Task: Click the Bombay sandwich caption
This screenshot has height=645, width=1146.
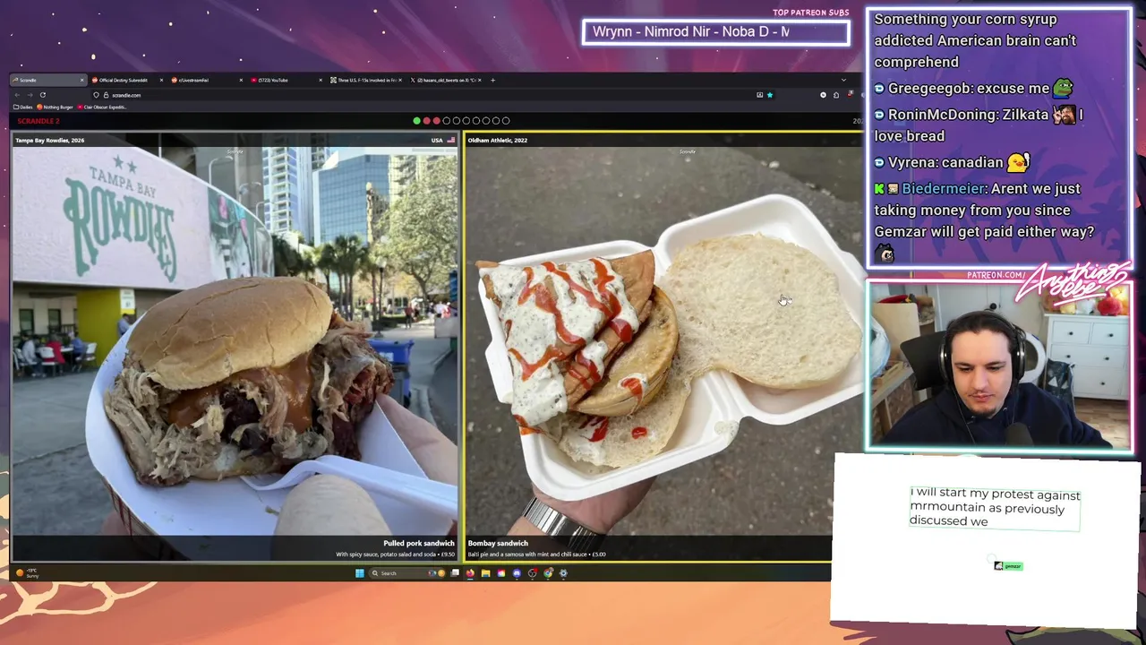Action: [498, 543]
